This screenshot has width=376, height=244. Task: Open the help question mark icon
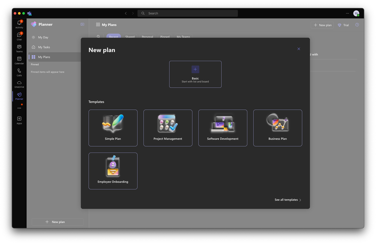pos(357,25)
